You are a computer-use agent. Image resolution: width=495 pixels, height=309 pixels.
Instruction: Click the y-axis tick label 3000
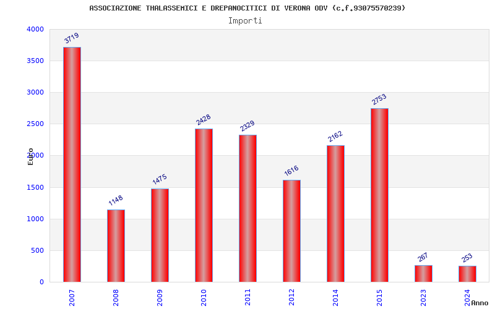click(x=35, y=92)
